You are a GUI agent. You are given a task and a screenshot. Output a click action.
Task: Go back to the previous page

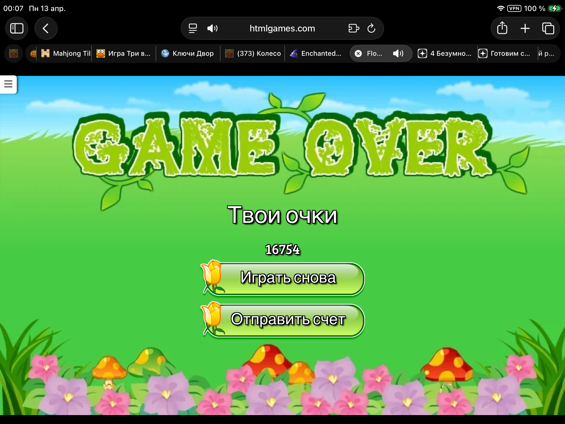click(x=46, y=28)
